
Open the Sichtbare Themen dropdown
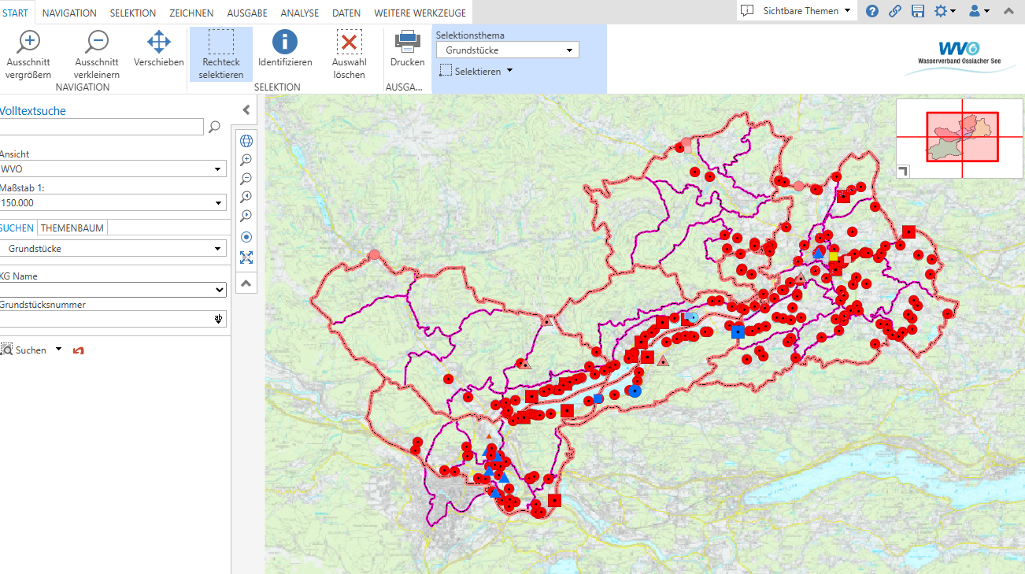point(797,11)
